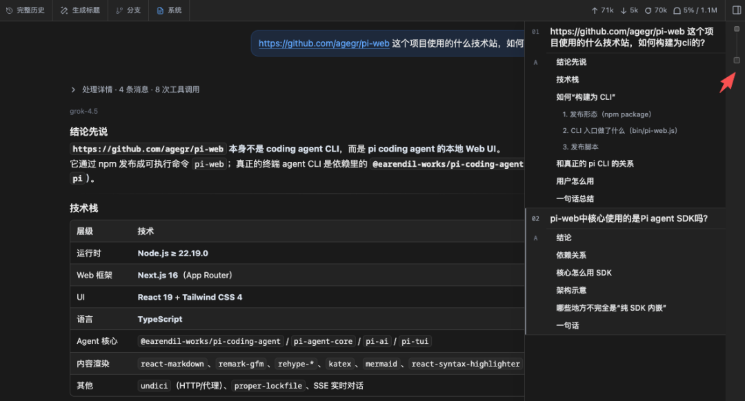The height and width of the screenshot is (401, 745).
Task: Go to outline item 核心怎么用 SDK
Action: click(x=584, y=273)
